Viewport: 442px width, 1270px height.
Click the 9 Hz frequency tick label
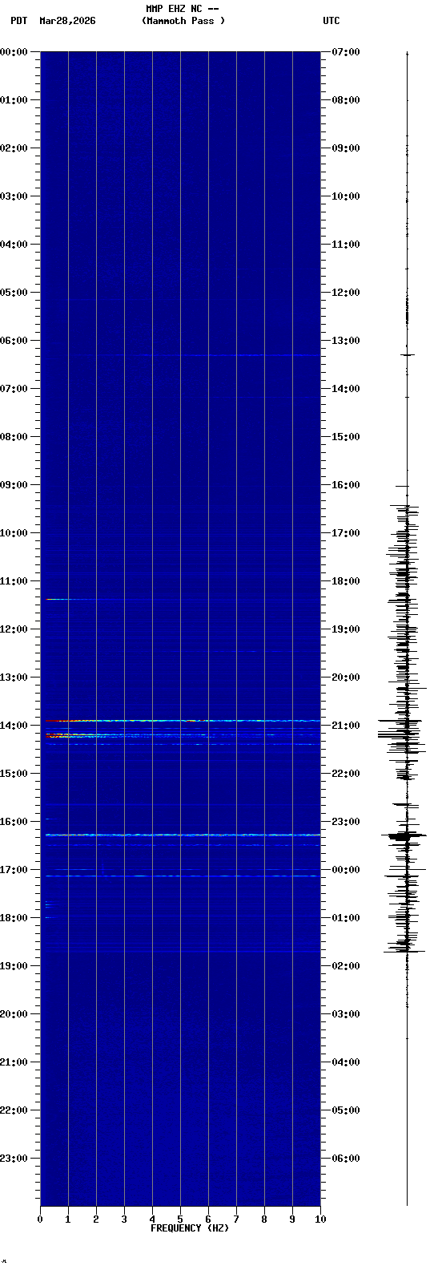tap(292, 1219)
